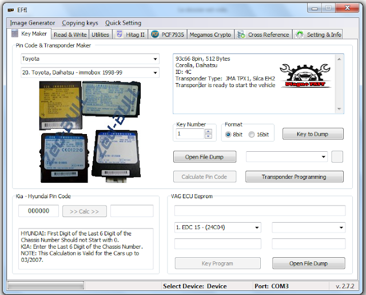Screen dimensions: 366x295
Task: Click the DiagnoFAST wrench logo
Action: [305, 76]
